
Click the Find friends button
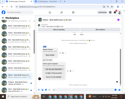pyautogui.click(x=102, y=12)
